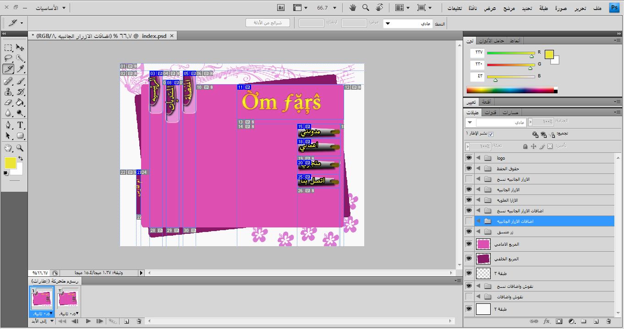This screenshot has width=624, height=329.
Task: Select the Horizontal Type tool
Action: point(20,125)
